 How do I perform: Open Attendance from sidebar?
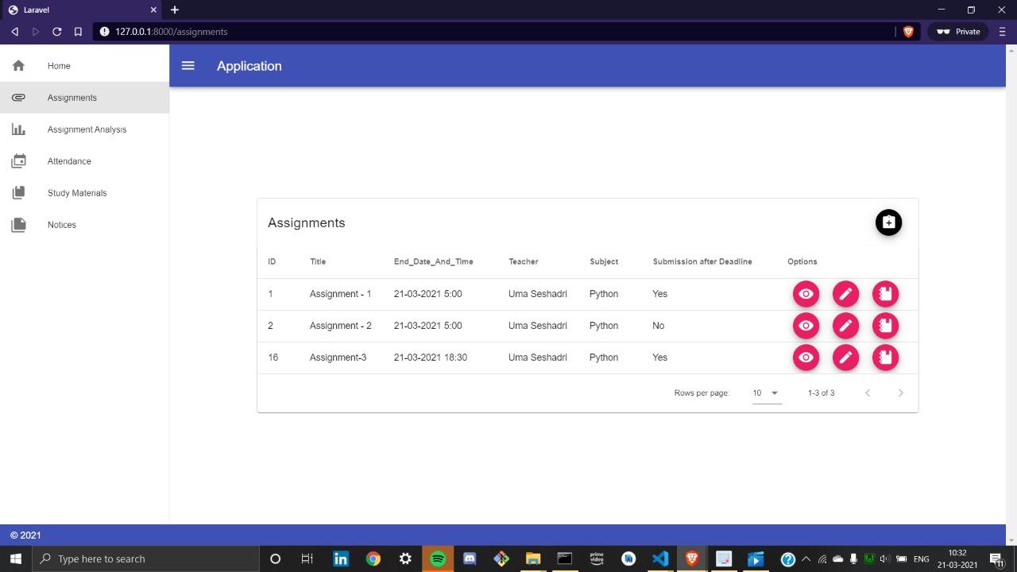coord(84,161)
